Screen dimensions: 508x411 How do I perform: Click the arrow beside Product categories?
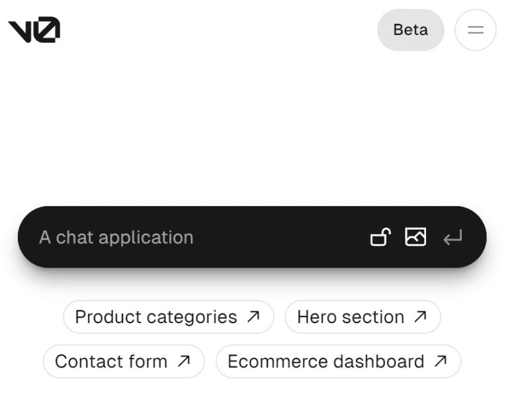point(253,317)
